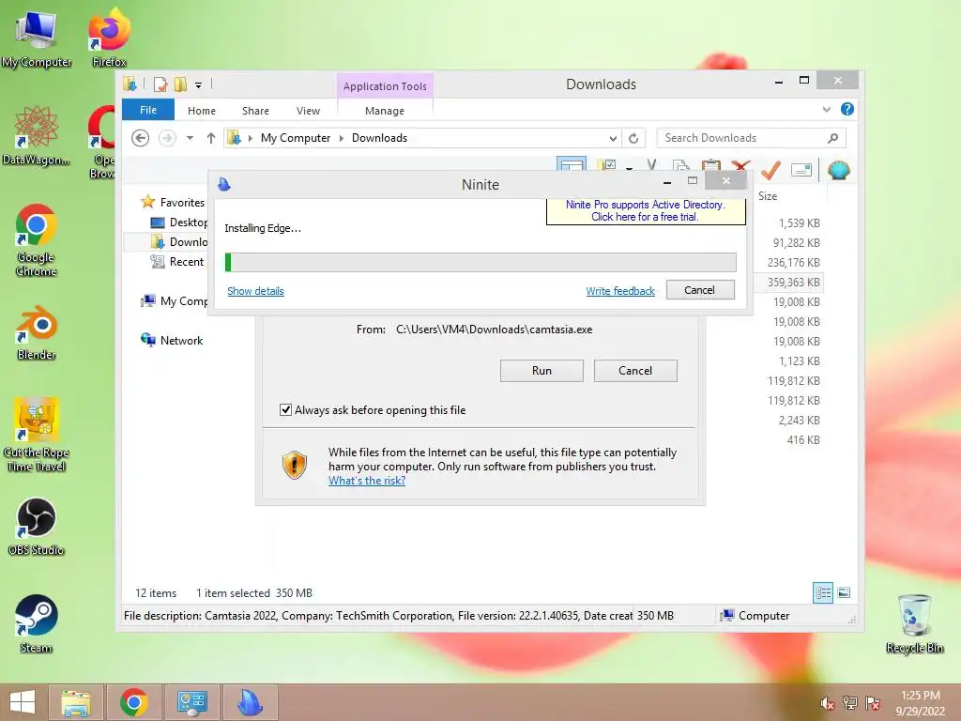Click New Folder icon in quick access toolbar
Screen dimensions: 961x721
click(x=180, y=84)
